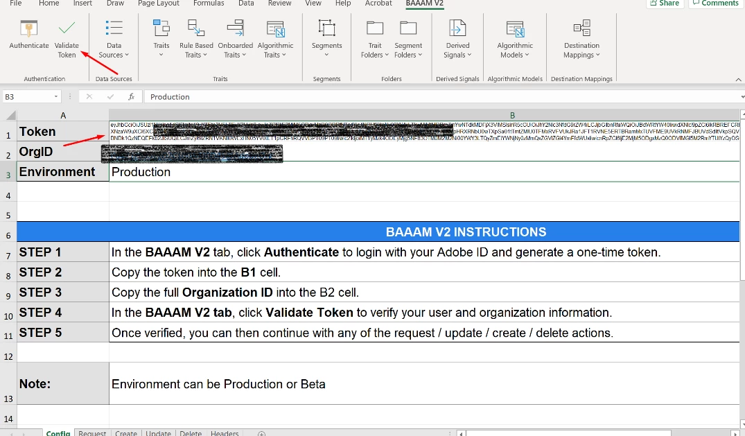Open the View ribbon tab
This screenshot has width=745, height=436.
coord(313,3)
